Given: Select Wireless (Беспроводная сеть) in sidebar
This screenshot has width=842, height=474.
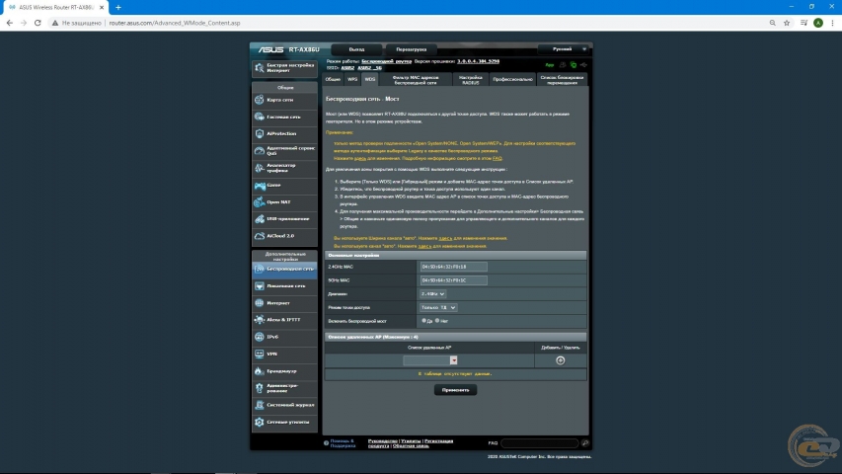Looking at the screenshot, I should tap(284, 269).
